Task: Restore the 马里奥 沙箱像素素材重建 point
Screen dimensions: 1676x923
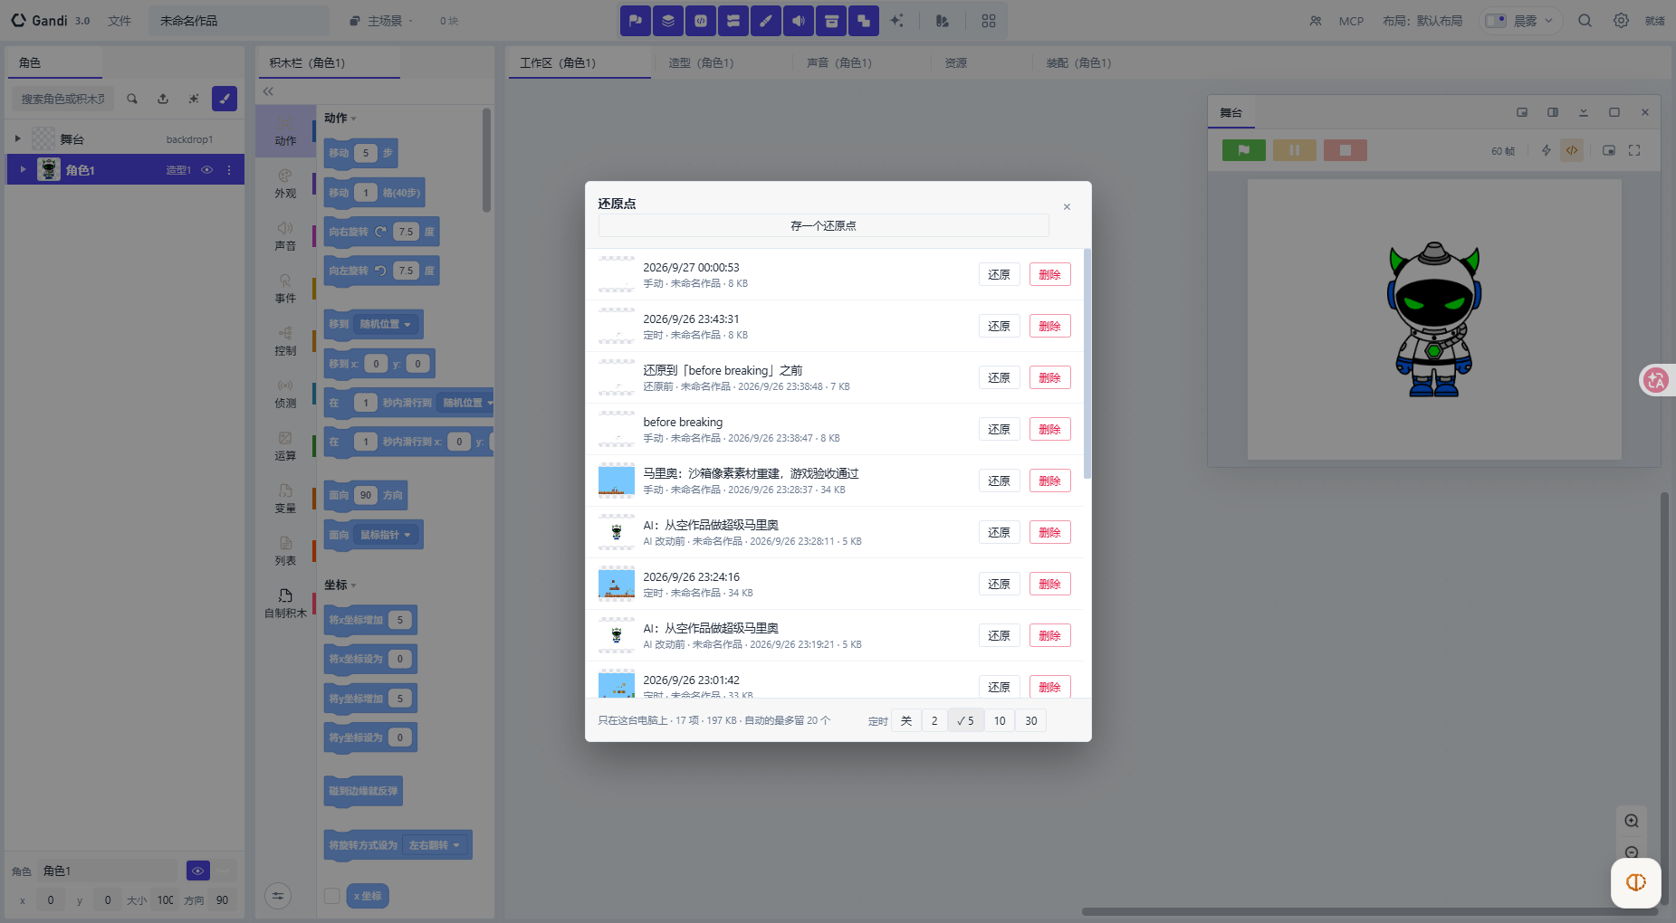Action: 1000,481
